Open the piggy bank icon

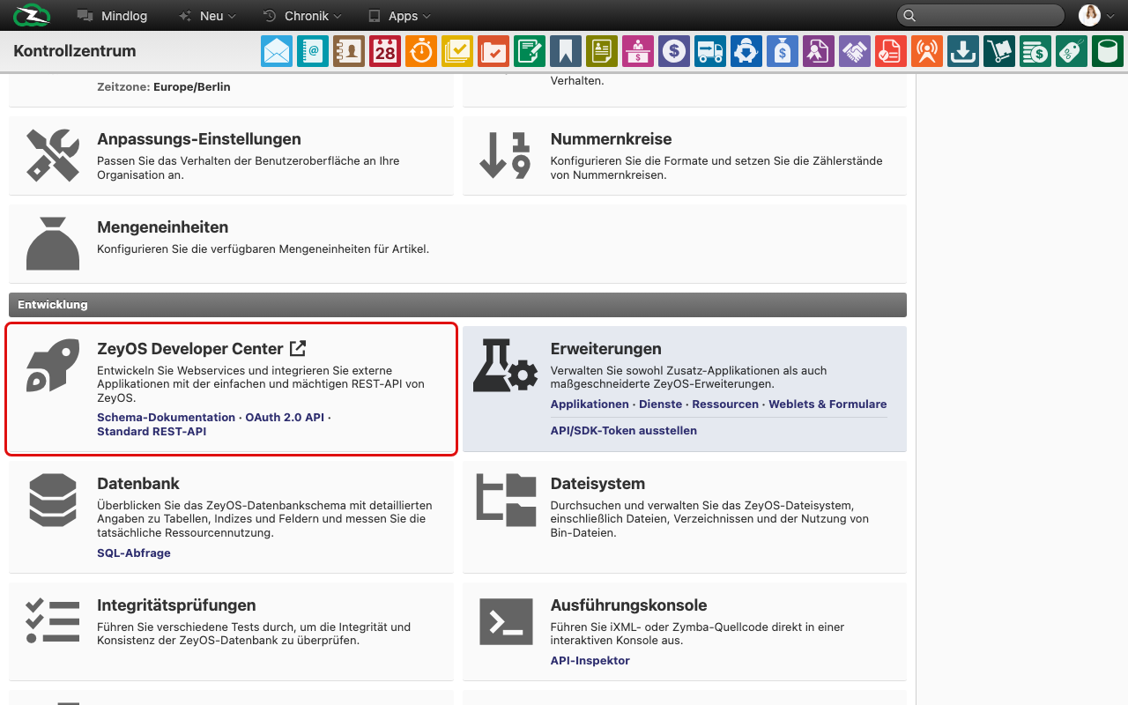click(x=746, y=51)
